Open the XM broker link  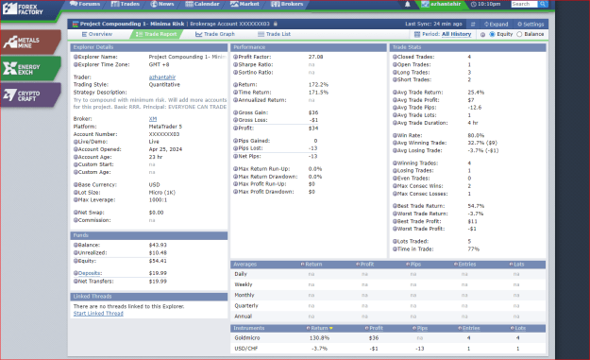coord(153,119)
